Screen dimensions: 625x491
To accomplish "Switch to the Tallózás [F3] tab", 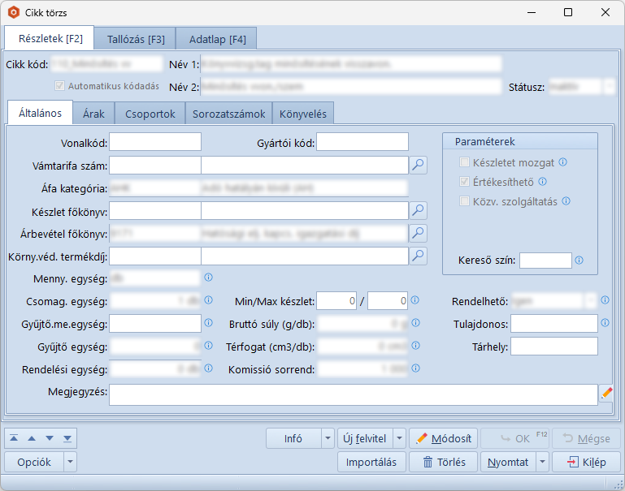I will click(136, 39).
